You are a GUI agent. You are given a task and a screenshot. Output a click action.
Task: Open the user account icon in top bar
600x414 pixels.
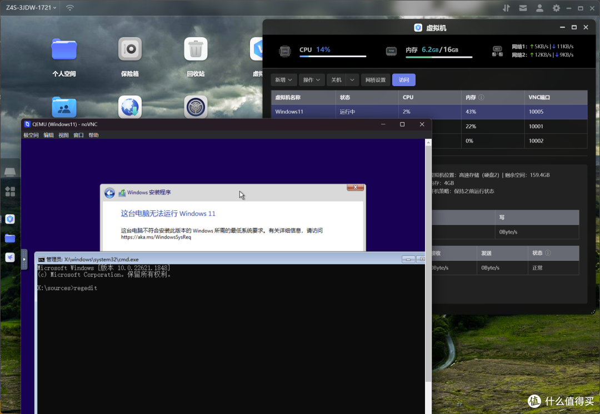point(539,8)
